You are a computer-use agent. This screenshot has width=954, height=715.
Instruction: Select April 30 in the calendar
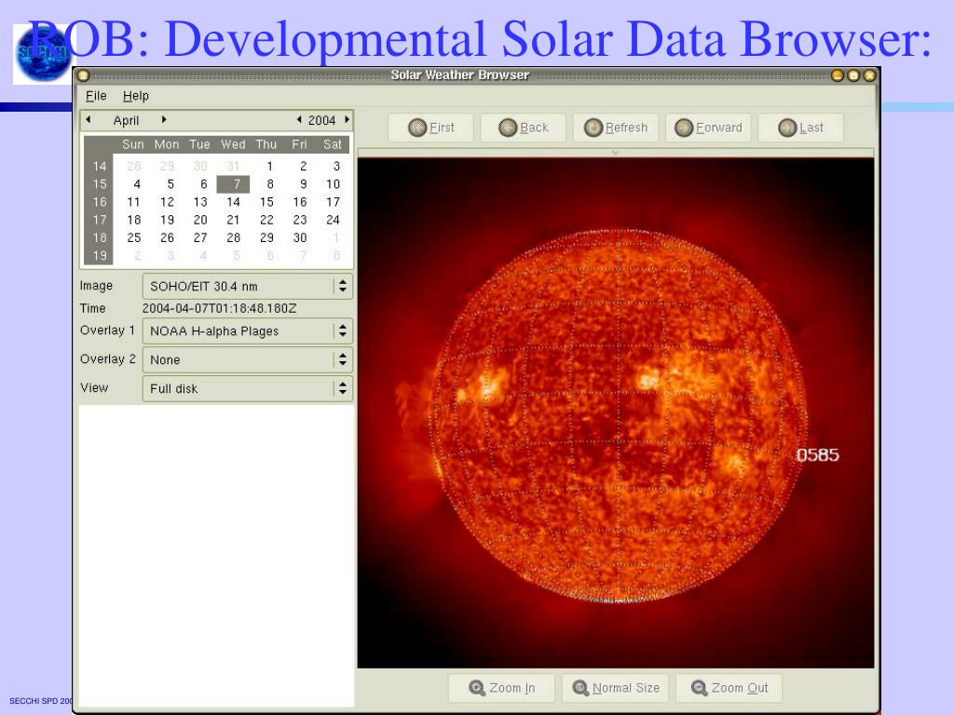[x=300, y=237]
